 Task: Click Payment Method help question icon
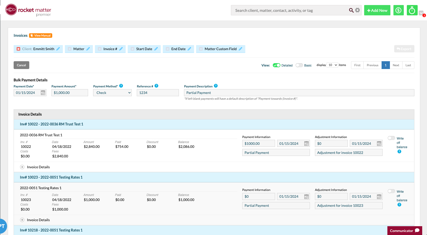[121, 86]
